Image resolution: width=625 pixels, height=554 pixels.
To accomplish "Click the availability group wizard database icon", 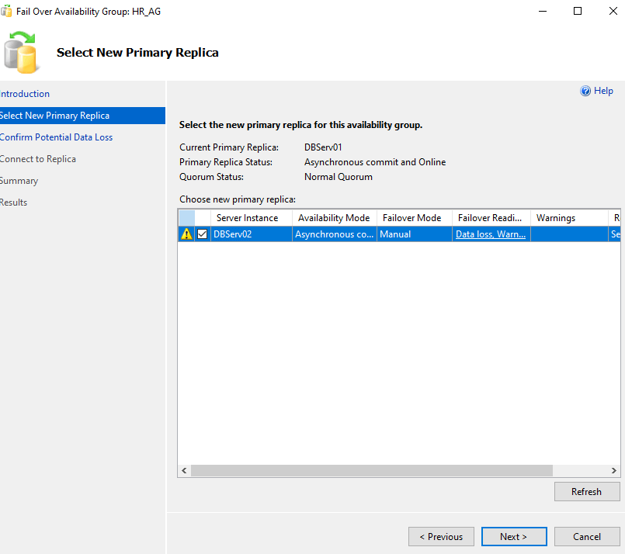I will pyautogui.click(x=20, y=52).
